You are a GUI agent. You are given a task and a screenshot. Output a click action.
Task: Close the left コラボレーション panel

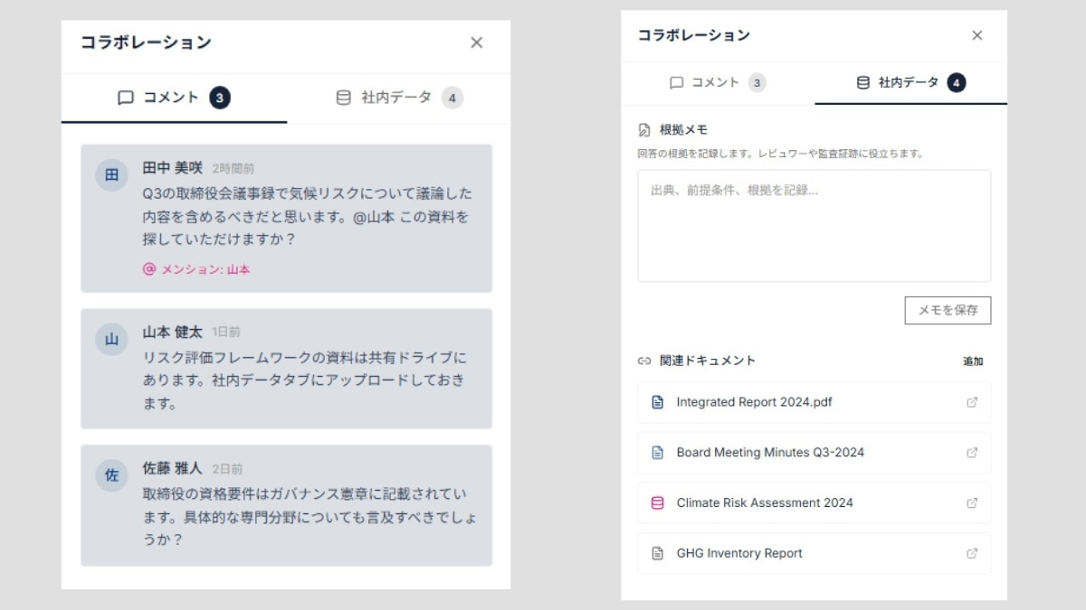coord(476,42)
